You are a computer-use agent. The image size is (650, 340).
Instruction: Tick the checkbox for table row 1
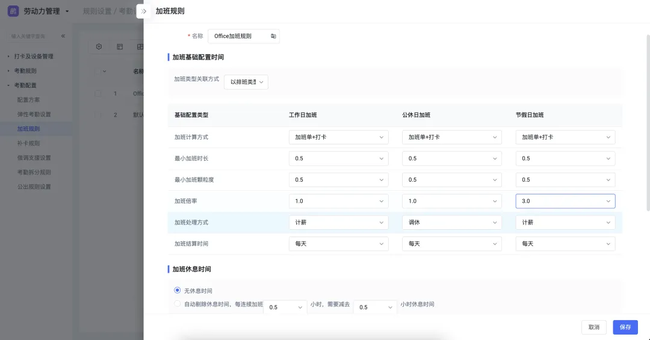(x=98, y=93)
